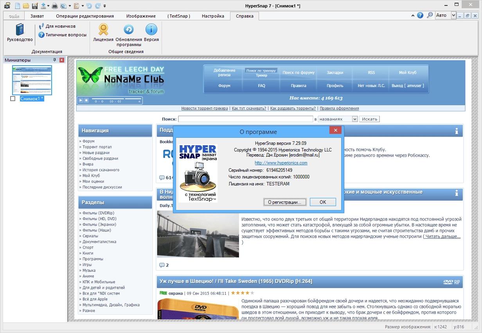
Task: Click the blue help question icon
Action: 420,16
